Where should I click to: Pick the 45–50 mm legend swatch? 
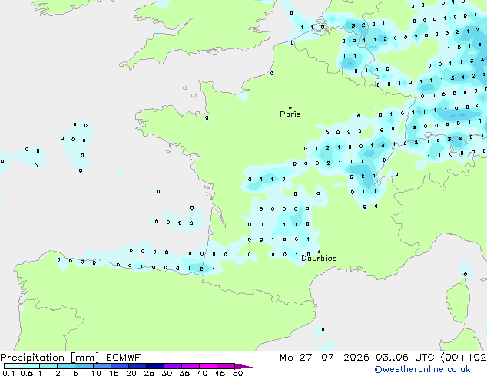[x=226, y=366]
